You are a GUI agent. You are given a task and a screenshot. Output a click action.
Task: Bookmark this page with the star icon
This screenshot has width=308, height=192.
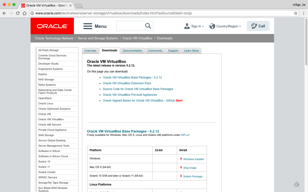pos(296,13)
